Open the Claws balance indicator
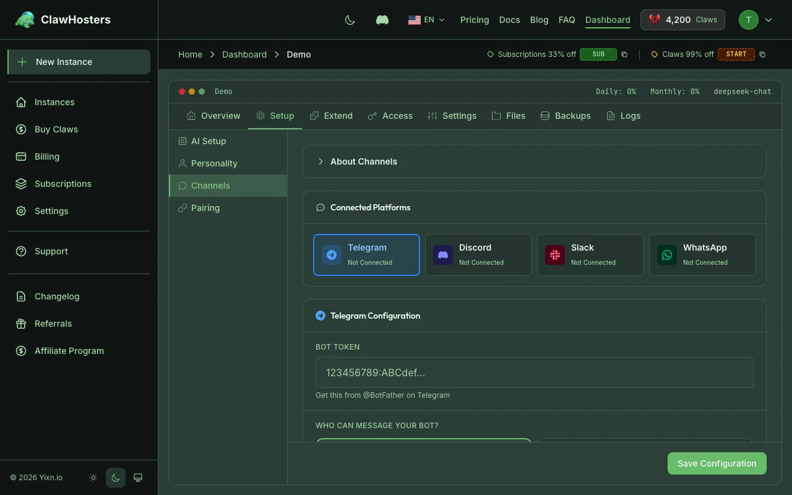 tap(682, 19)
